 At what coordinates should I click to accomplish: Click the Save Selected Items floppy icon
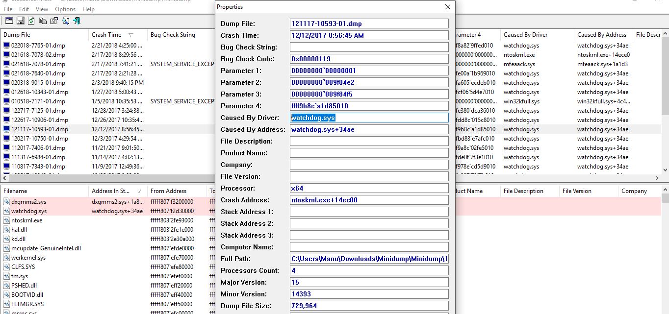pyautogui.click(x=20, y=21)
